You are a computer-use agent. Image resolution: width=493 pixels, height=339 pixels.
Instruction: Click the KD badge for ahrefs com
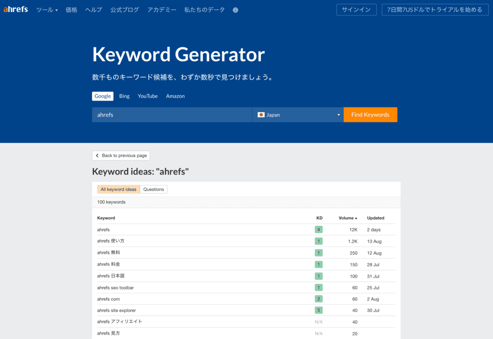pyautogui.click(x=319, y=299)
